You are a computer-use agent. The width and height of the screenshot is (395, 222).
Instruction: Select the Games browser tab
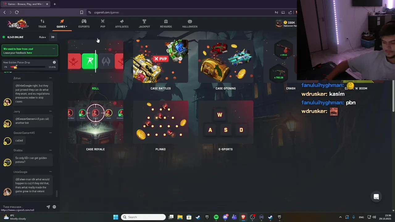[x=25, y=4]
